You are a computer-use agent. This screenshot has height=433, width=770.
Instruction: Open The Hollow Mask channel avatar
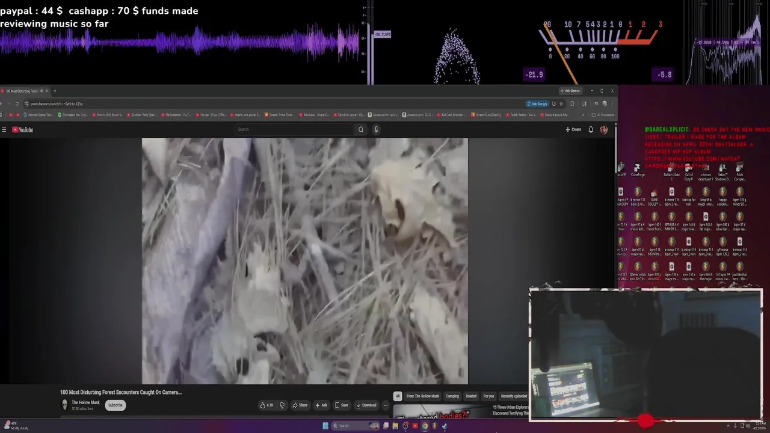[x=64, y=405]
